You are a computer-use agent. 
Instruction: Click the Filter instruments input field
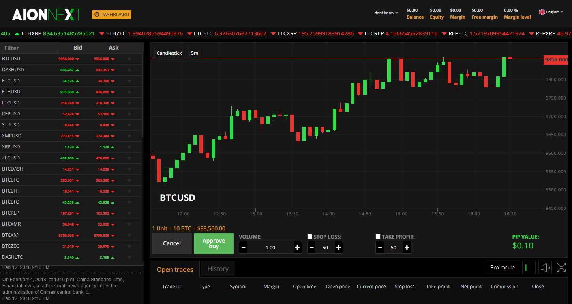30,48
